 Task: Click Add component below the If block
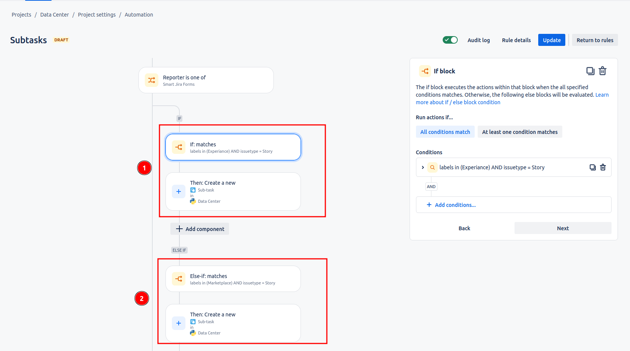coord(200,229)
